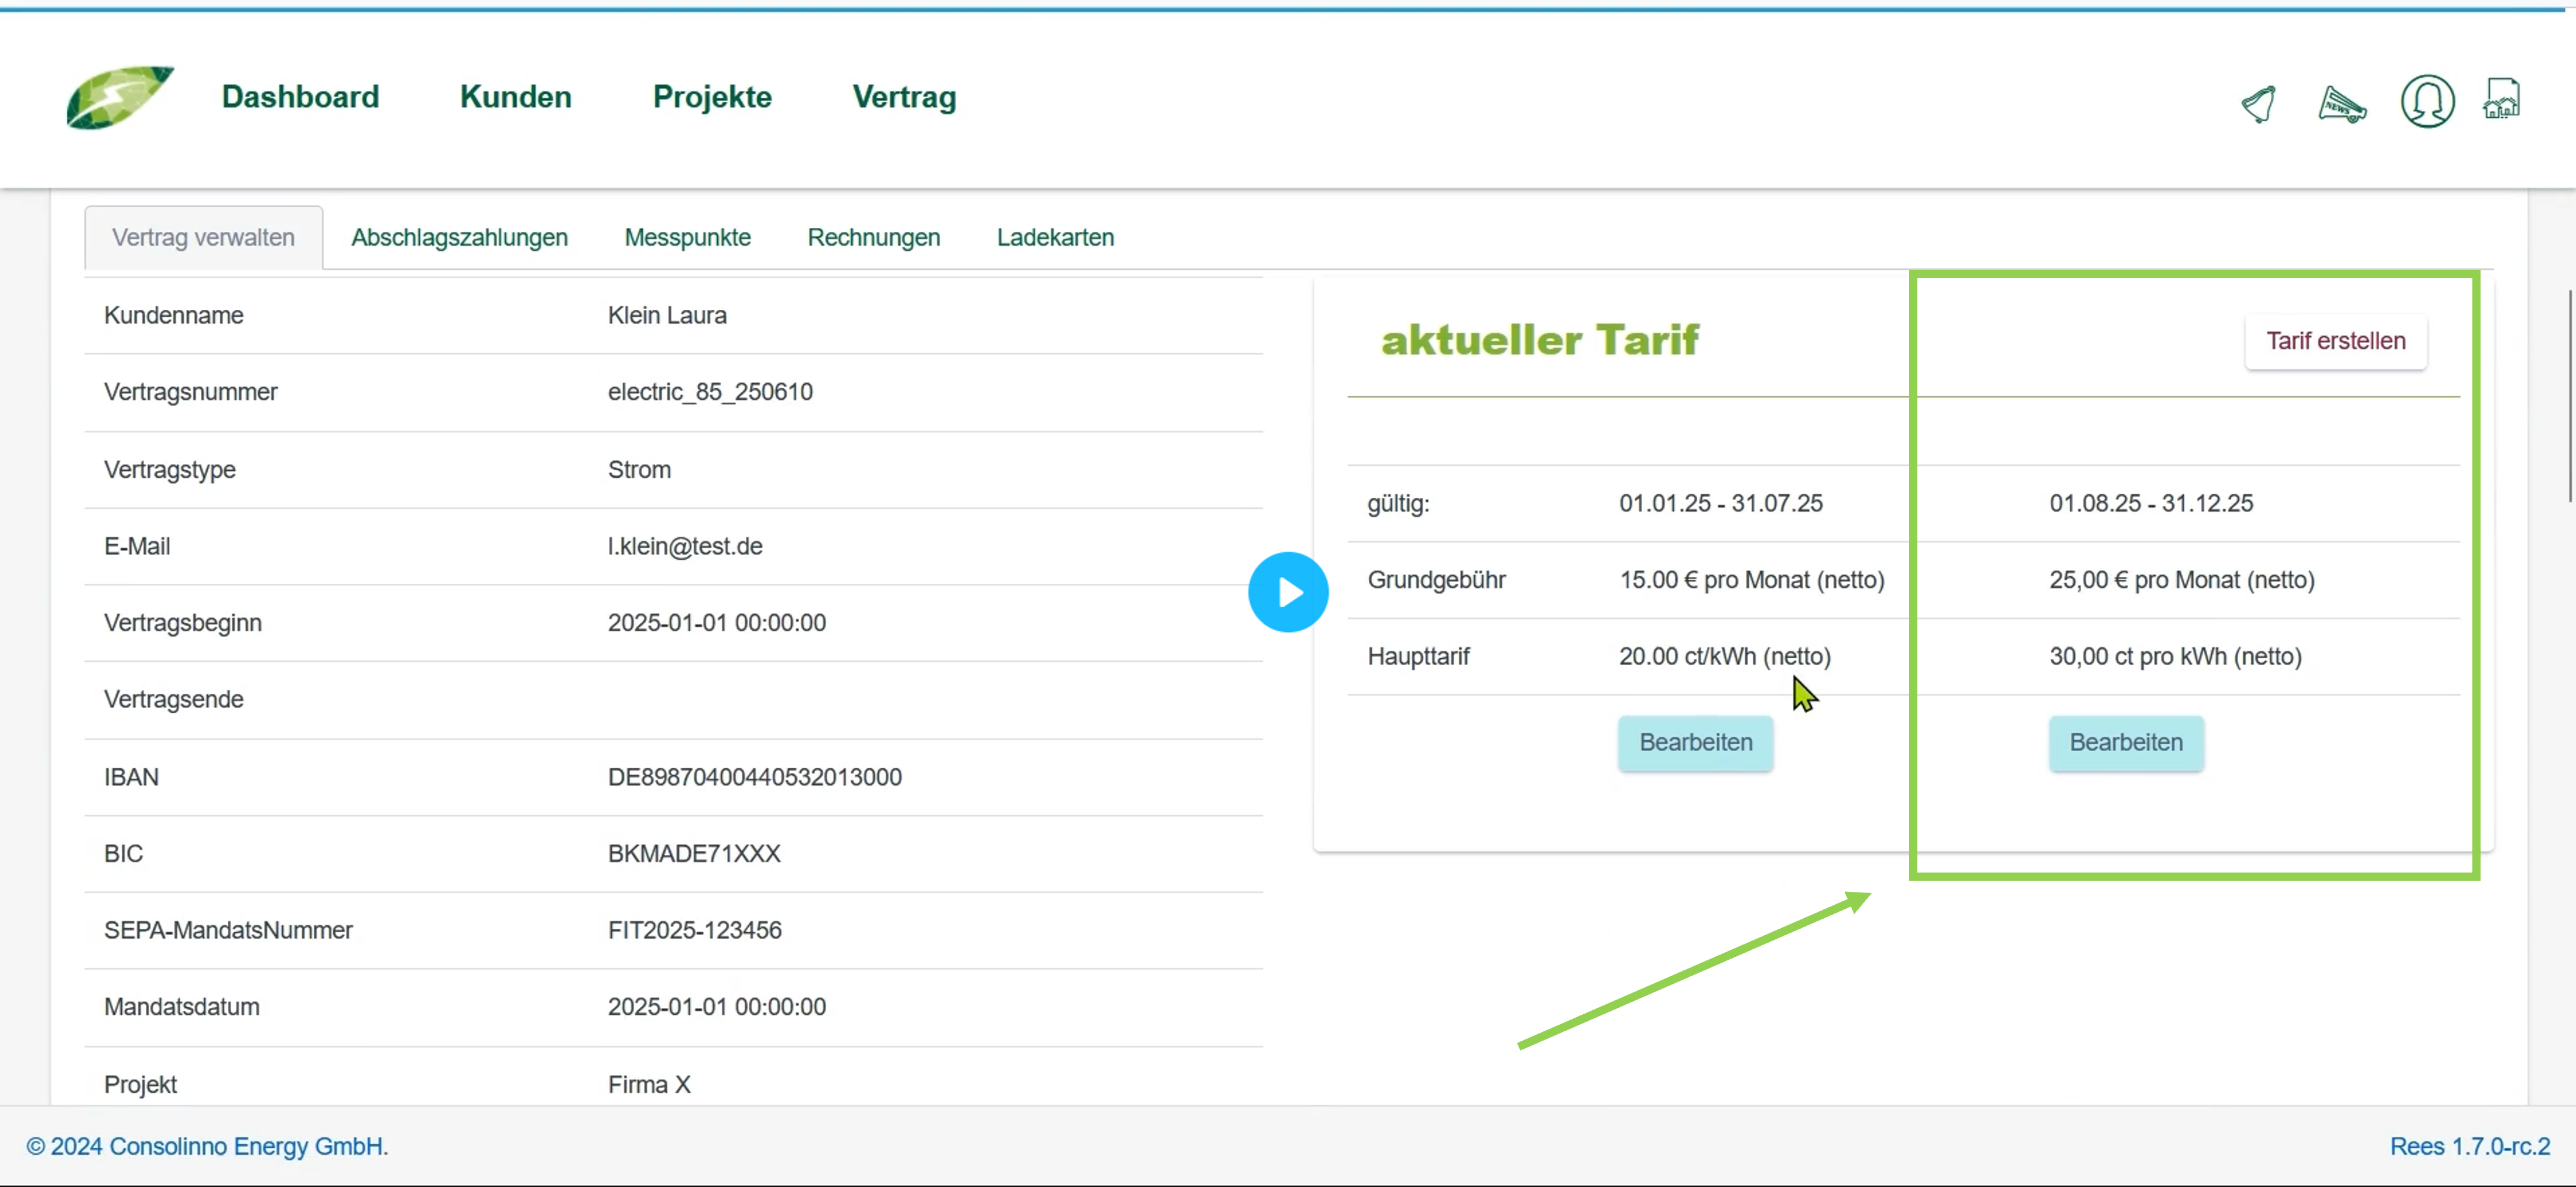The height and width of the screenshot is (1187, 2576).
Task: Select the Vertrag menu item
Action: coord(903,97)
